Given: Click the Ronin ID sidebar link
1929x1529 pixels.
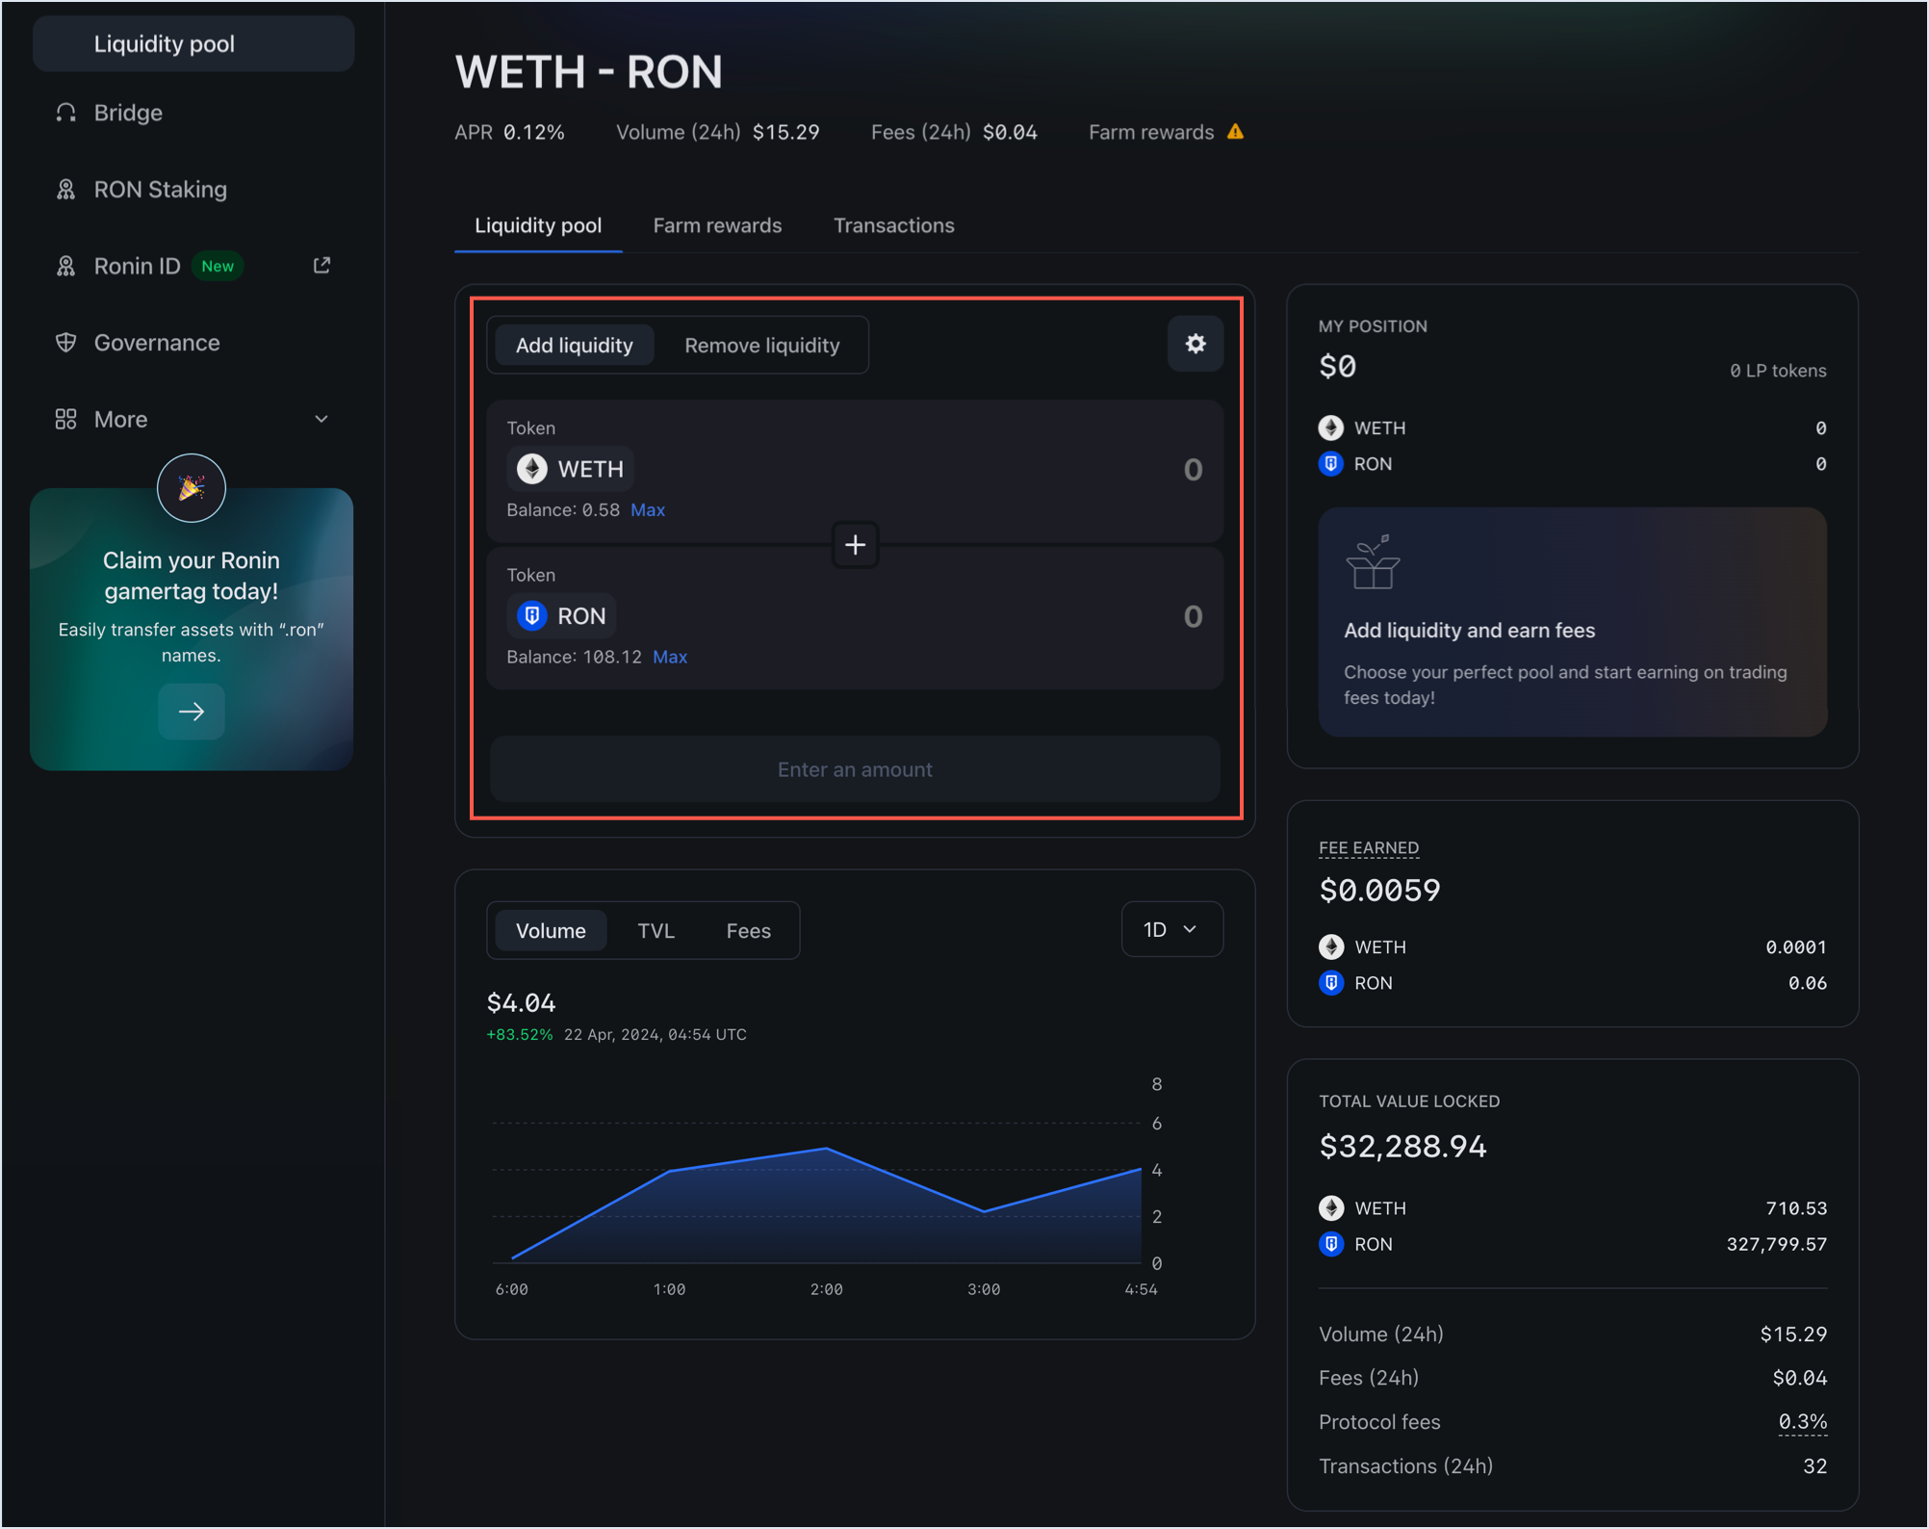Looking at the screenshot, I should coord(138,267).
